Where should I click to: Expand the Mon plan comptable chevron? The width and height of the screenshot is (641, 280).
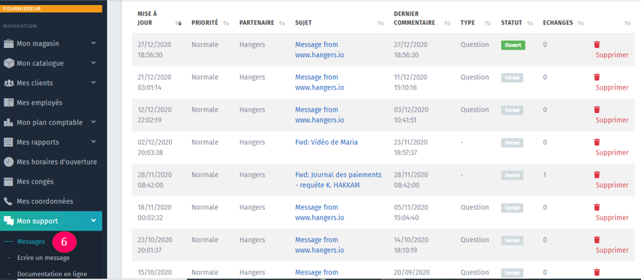[x=93, y=122]
